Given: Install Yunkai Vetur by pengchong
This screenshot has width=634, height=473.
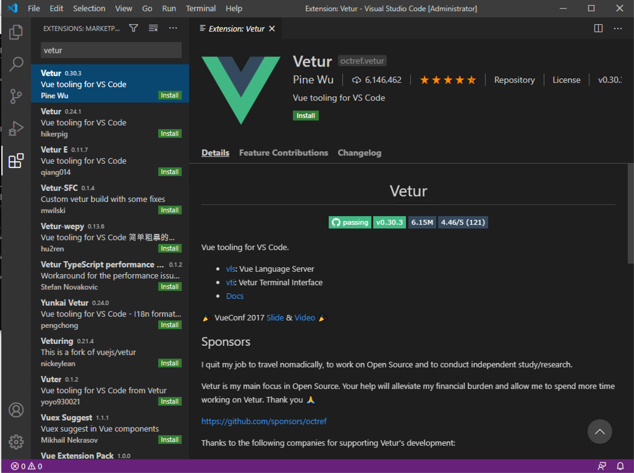Looking at the screenshot, I should 170,325.
